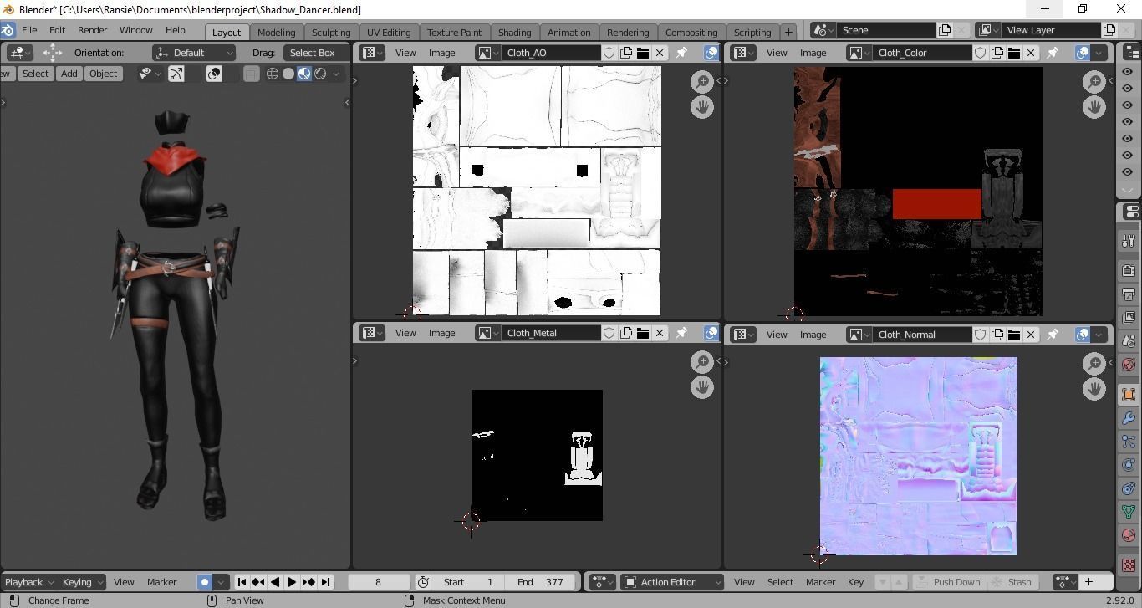Toggle fake user shield for Cloth_Color
Screen dimensions: 1142x608
point(980,53)
